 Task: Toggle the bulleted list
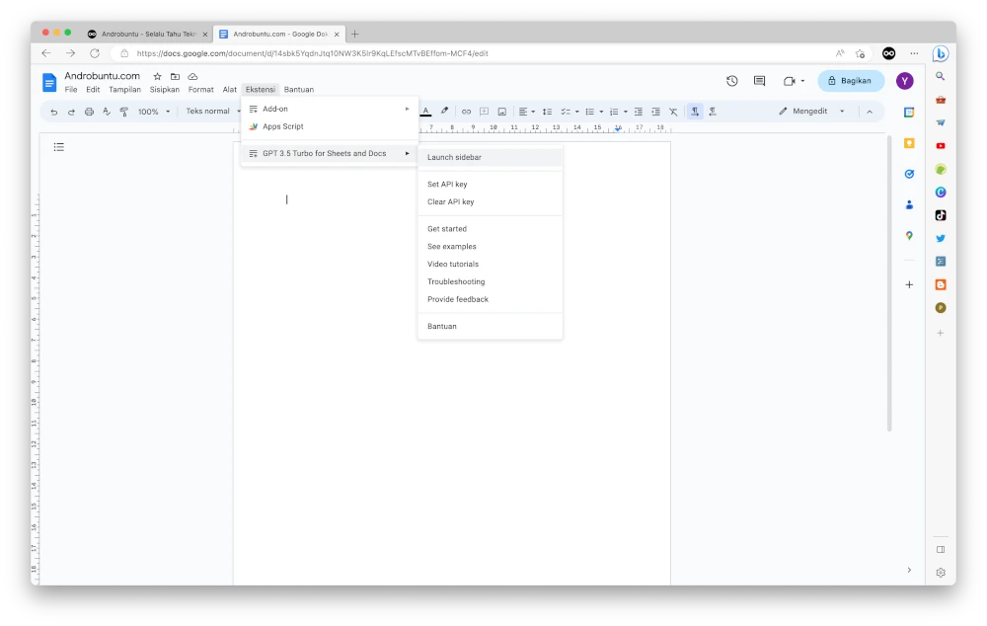coord(590,111)
